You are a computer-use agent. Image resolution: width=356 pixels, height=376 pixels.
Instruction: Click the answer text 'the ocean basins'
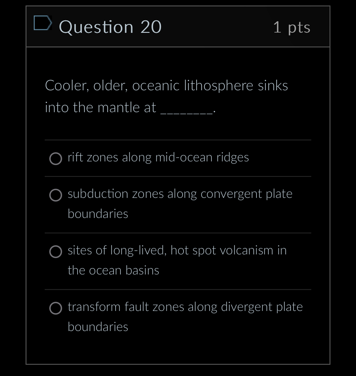coord(113,270)
